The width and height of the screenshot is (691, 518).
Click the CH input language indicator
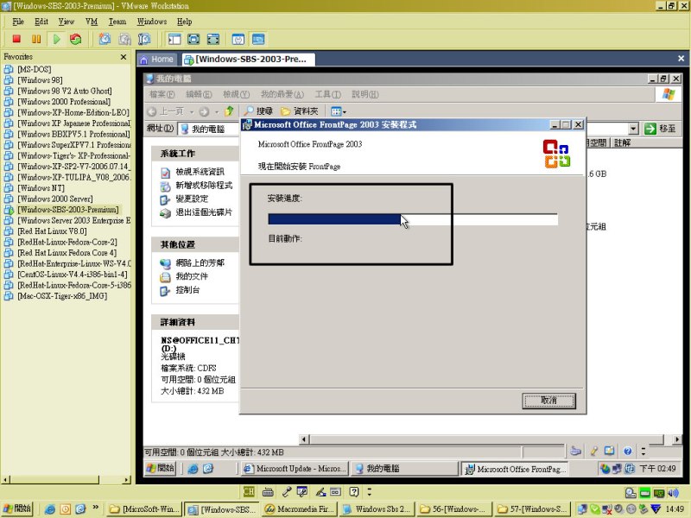pos(249,491)
